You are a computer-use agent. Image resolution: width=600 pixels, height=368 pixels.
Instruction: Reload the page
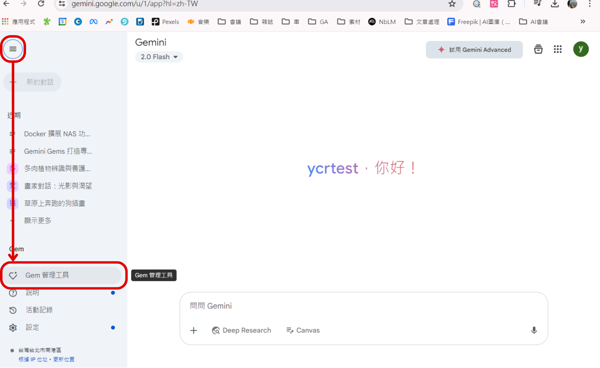coord(41,4)
